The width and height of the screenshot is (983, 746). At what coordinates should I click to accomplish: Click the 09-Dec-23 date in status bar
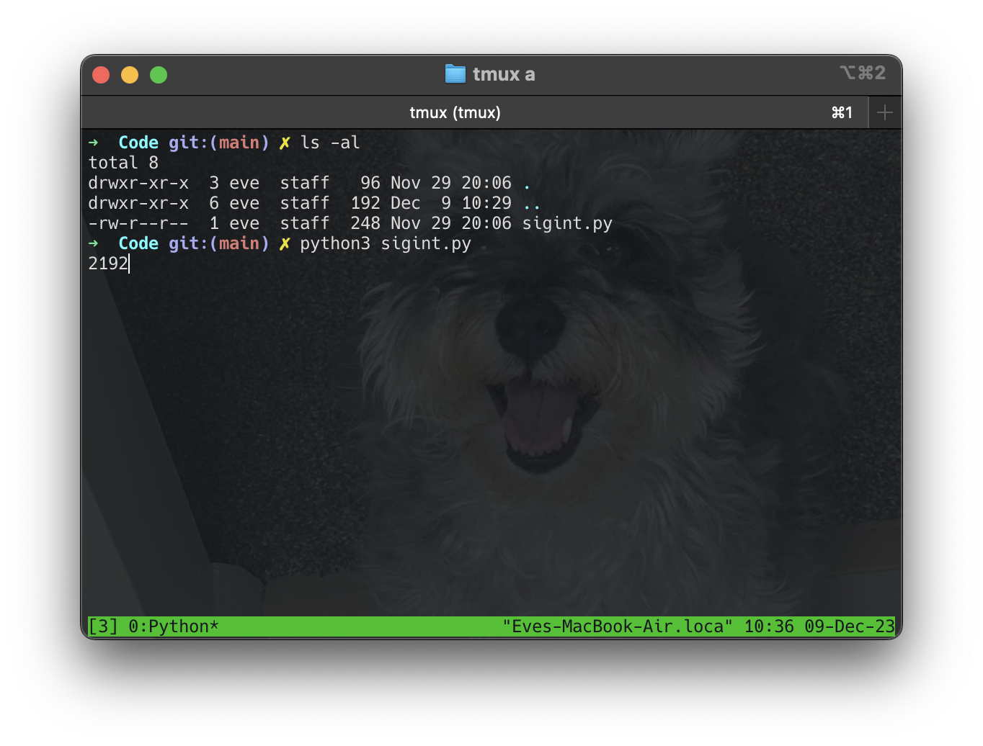[849, 626]
